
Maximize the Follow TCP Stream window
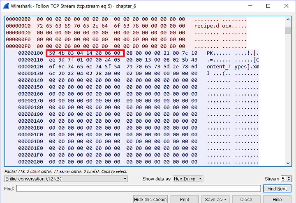pyautogui.click(x=268, y=6)
